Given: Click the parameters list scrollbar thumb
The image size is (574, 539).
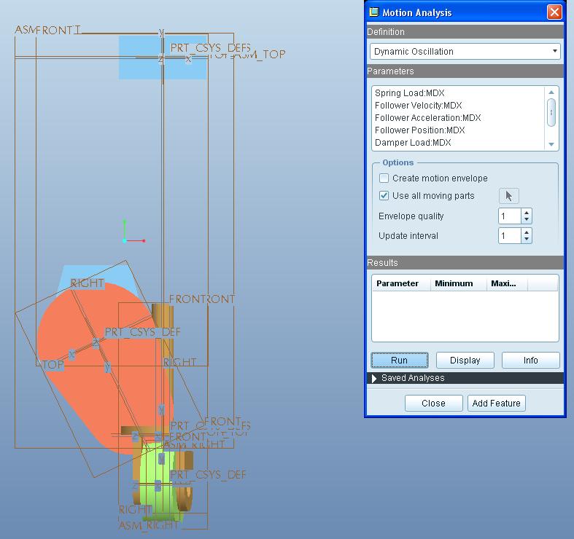Looking at the screenshot, I should coord(551,113).
